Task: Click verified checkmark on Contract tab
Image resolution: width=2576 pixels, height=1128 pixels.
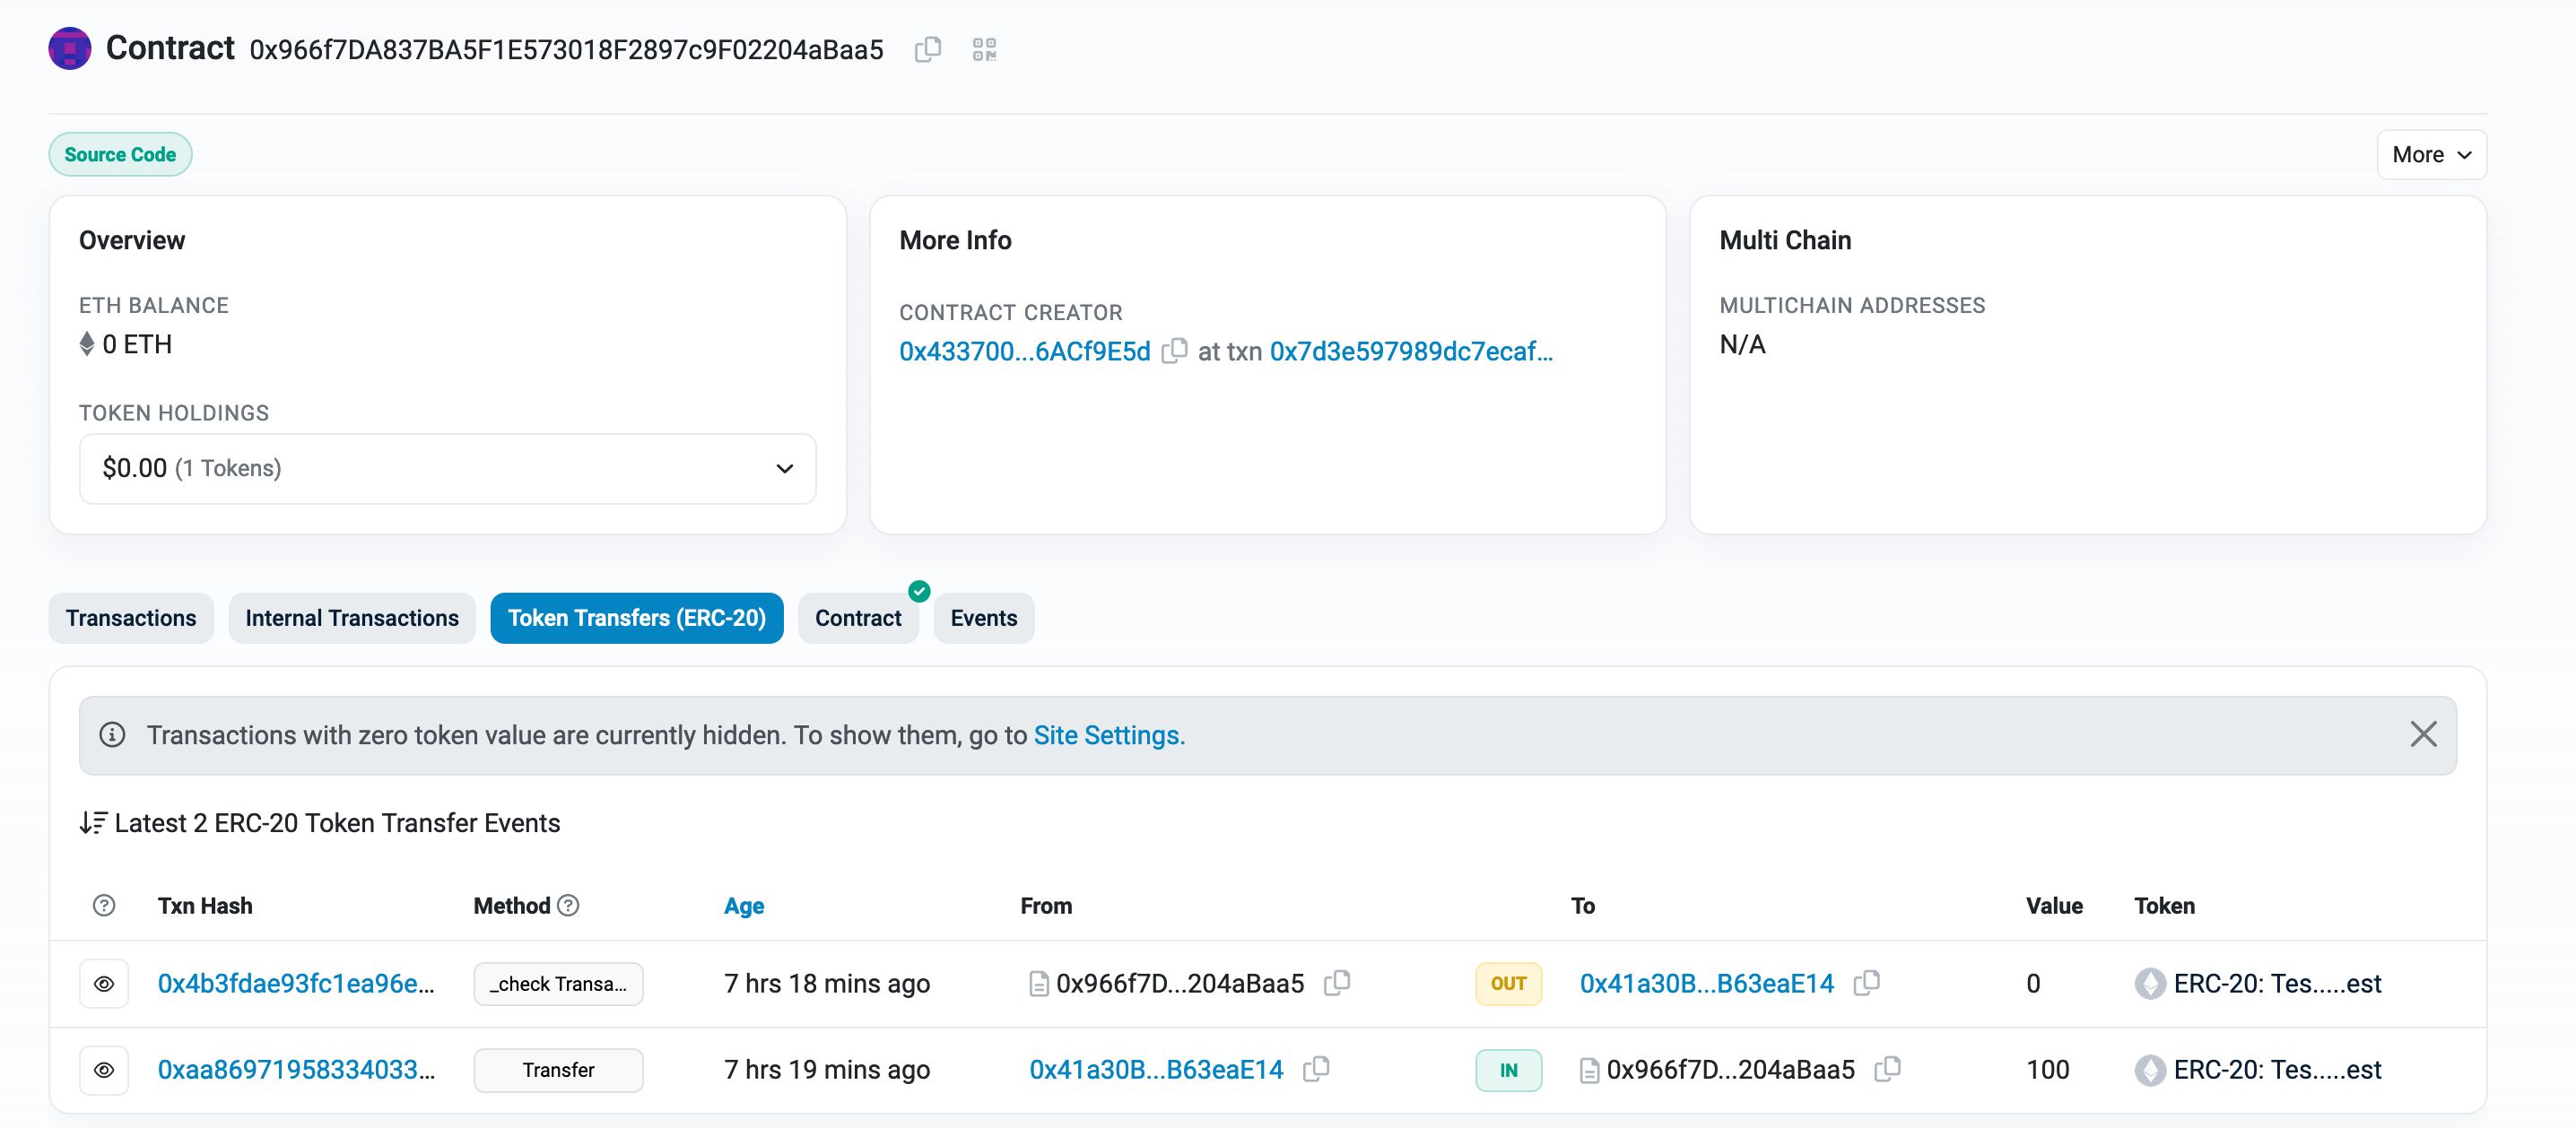Action: coord(919,591)
